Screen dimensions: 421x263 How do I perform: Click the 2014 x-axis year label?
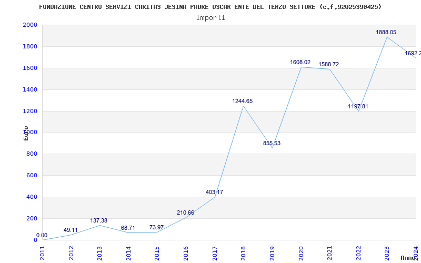click(x=128, y=254)
